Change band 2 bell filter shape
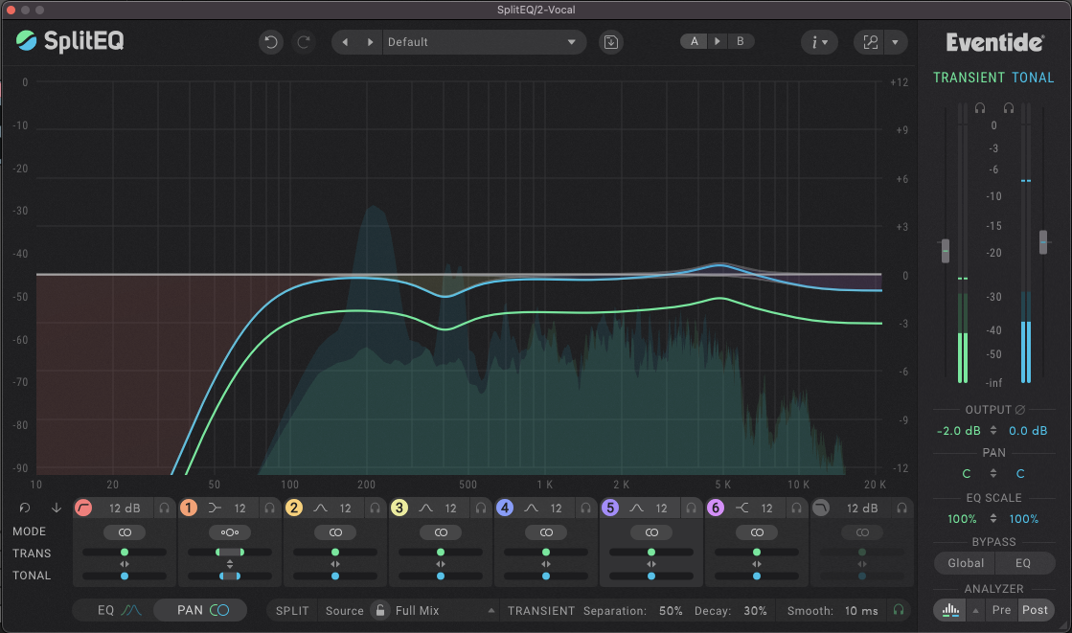This screenshot has height=633, width=1072. point(320,508)
